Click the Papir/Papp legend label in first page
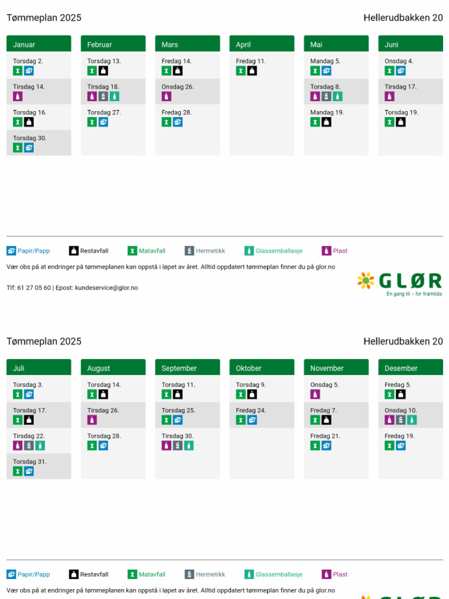This screenshot has width=449, height=599. click(33, 251)
